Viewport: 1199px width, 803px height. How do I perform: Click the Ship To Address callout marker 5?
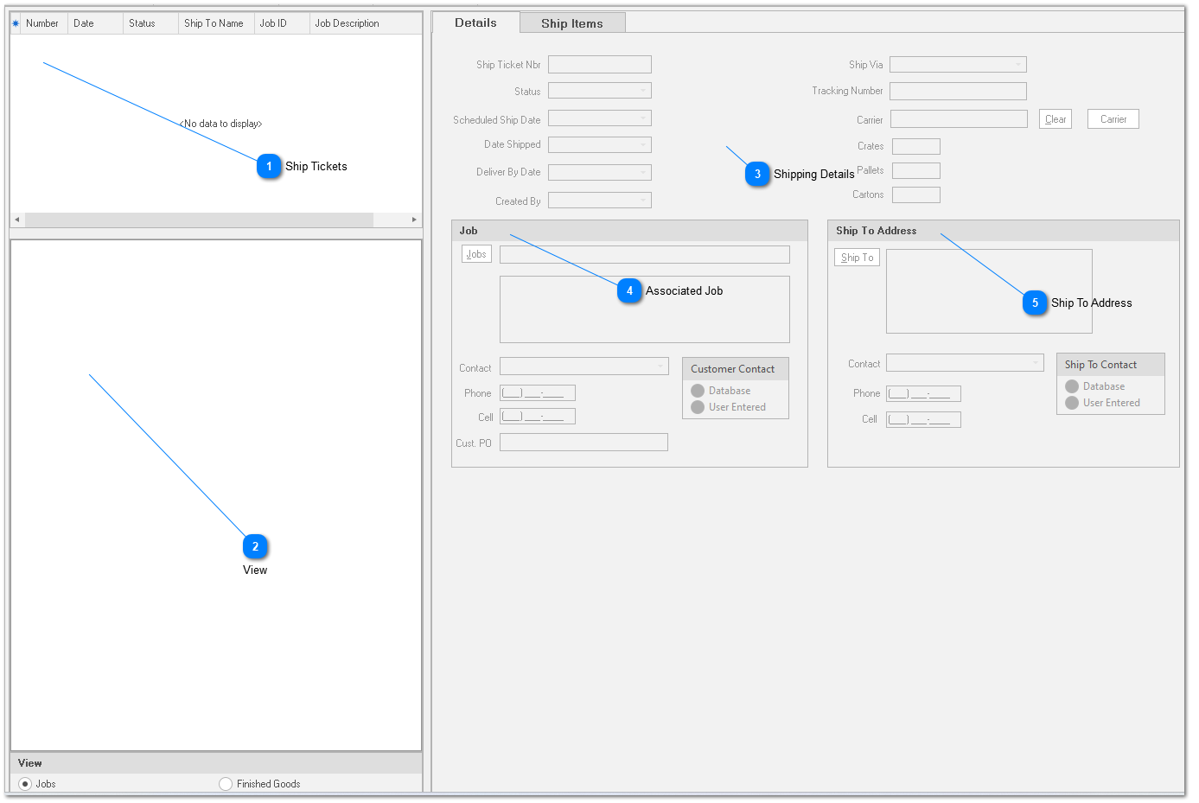coord(1035,303)
